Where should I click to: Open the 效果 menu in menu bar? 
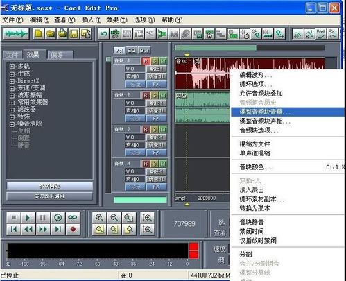click(116, 20)
